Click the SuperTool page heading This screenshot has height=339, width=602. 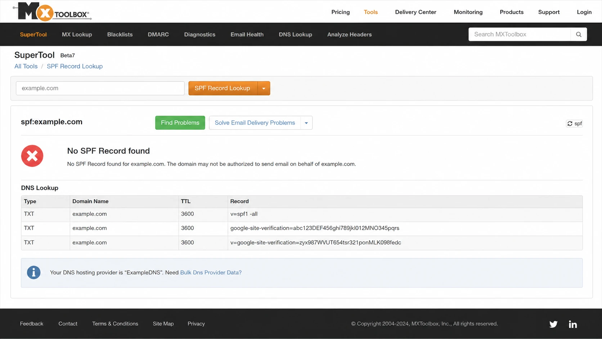(35, 55)
